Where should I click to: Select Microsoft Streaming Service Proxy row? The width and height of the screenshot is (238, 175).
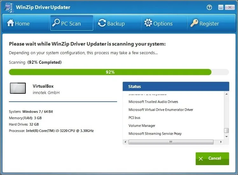coord(155,134)
